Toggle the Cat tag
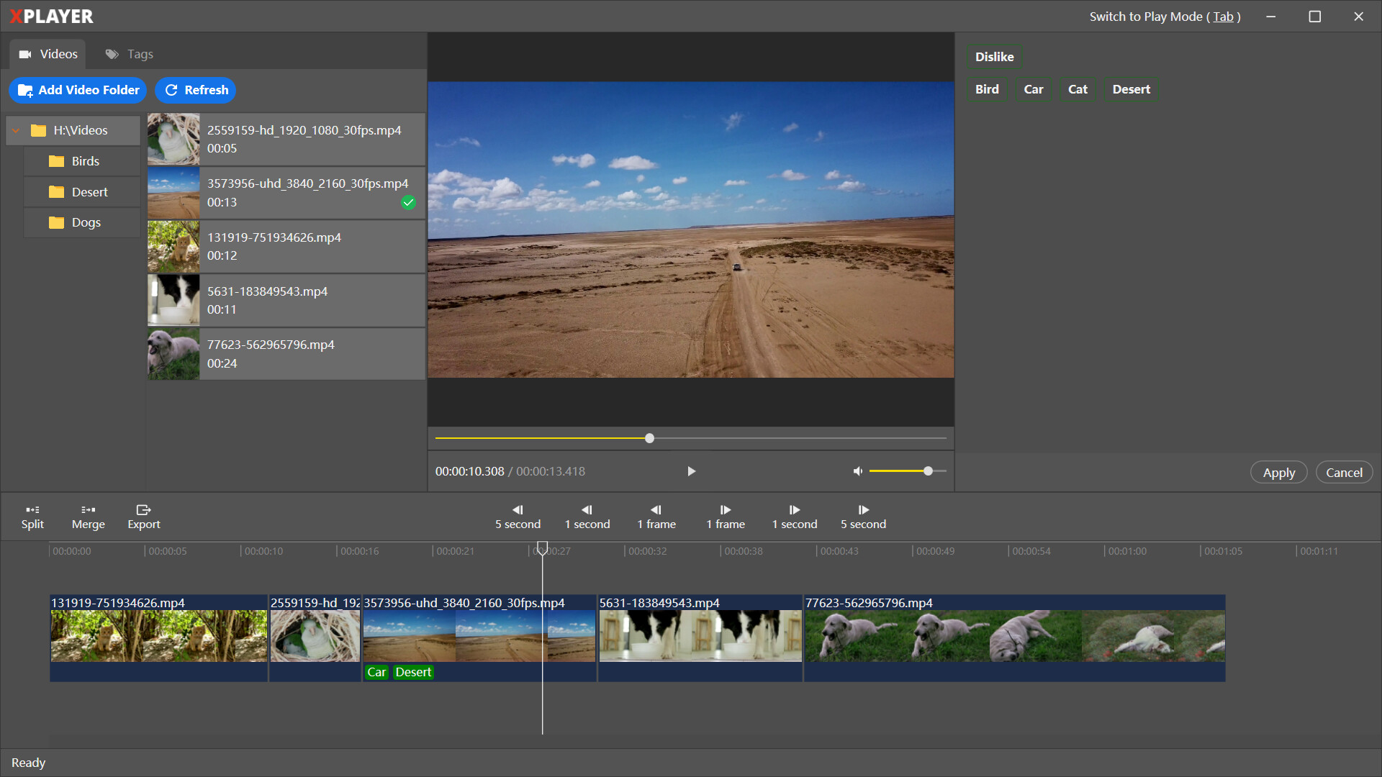The image size is (1382, 777). pos(1077,89)
